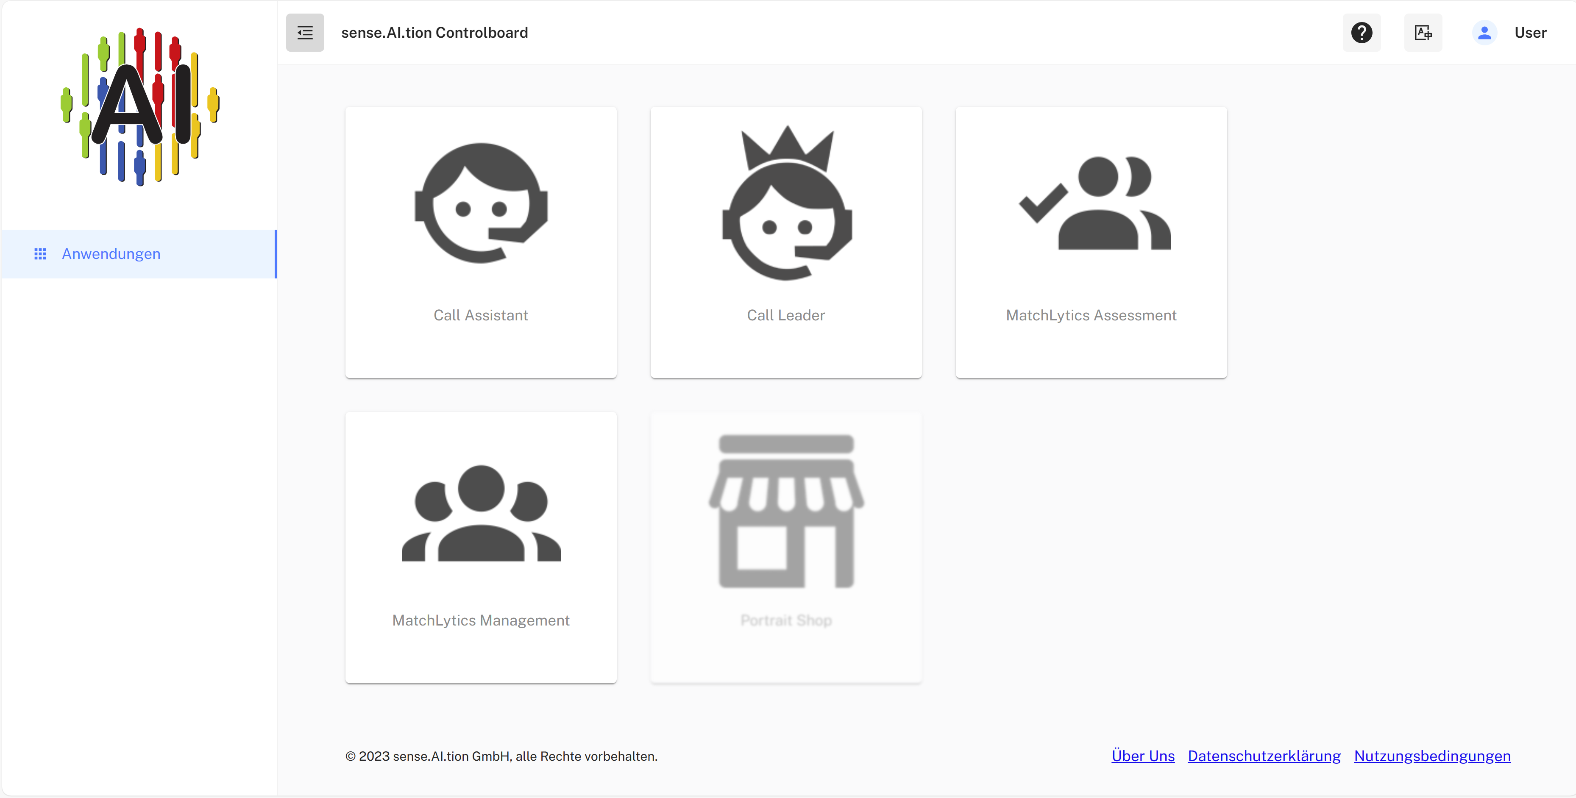Click the MatchLytics Assessment label
This screenshot has width=1576, height=798.
click(x=1091, y=315)
